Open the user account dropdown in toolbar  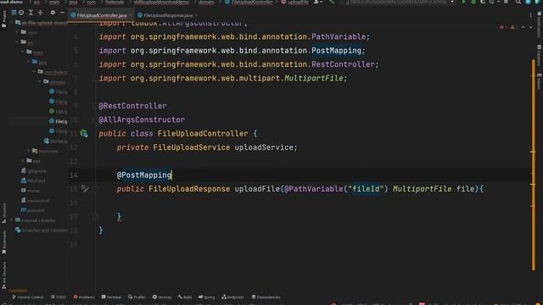(318, 2)
